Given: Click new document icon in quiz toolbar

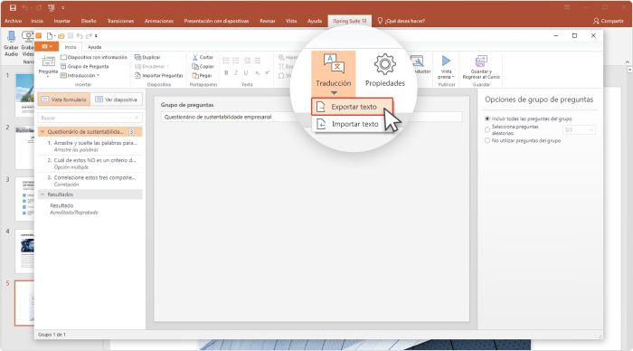Looking at the screenshot, I should [49, 36].
